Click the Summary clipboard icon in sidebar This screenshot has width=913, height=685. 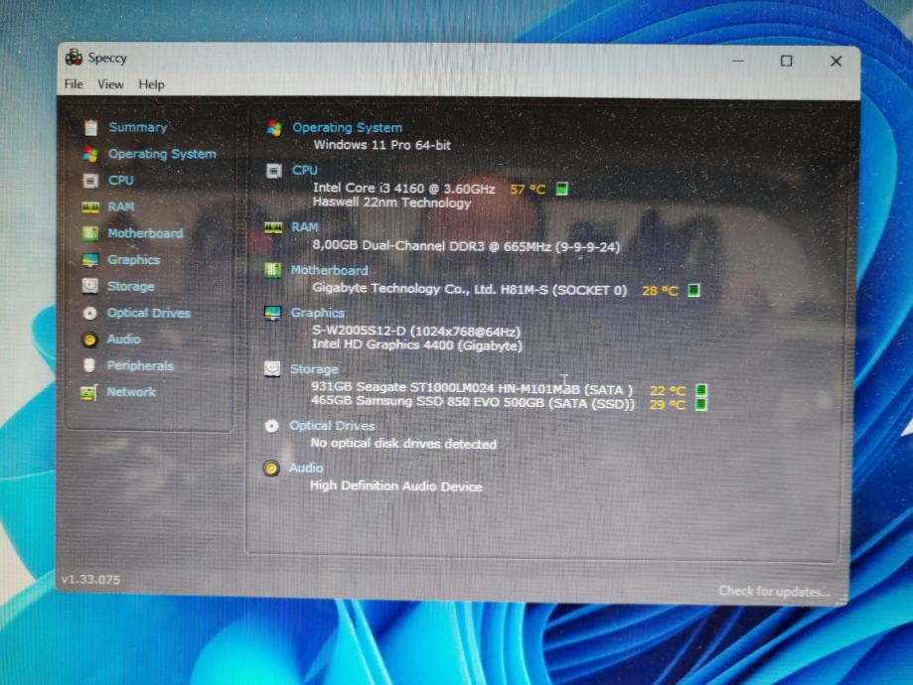coord(90,127)
